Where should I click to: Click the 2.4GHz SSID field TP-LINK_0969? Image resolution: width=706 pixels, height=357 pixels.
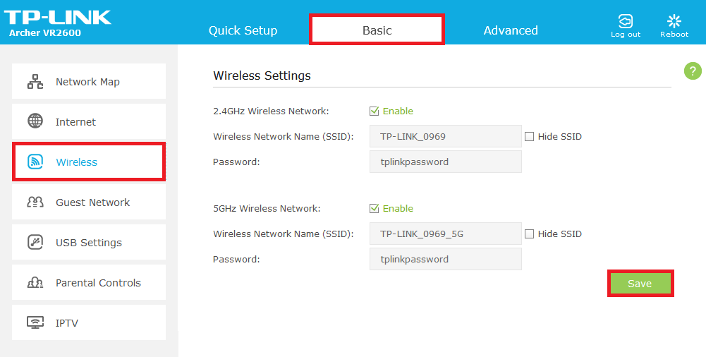445,136
